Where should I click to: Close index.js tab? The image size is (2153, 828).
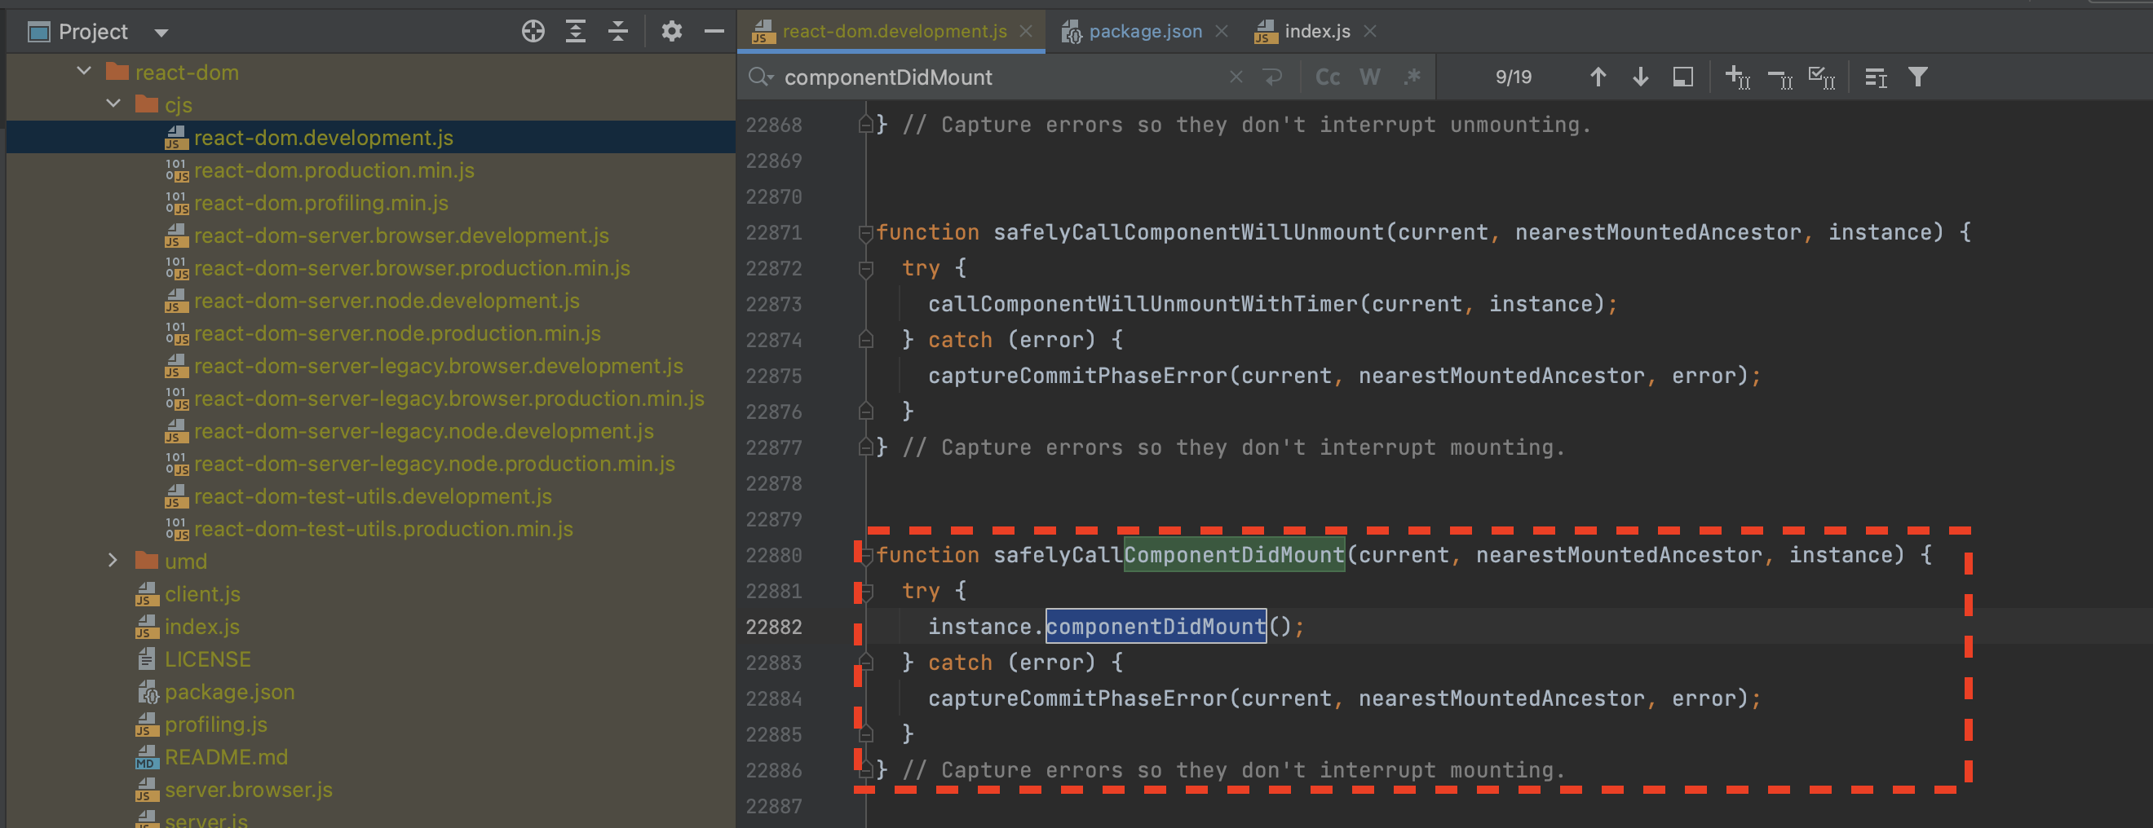pyautogui.click(x=1370, y=32)
